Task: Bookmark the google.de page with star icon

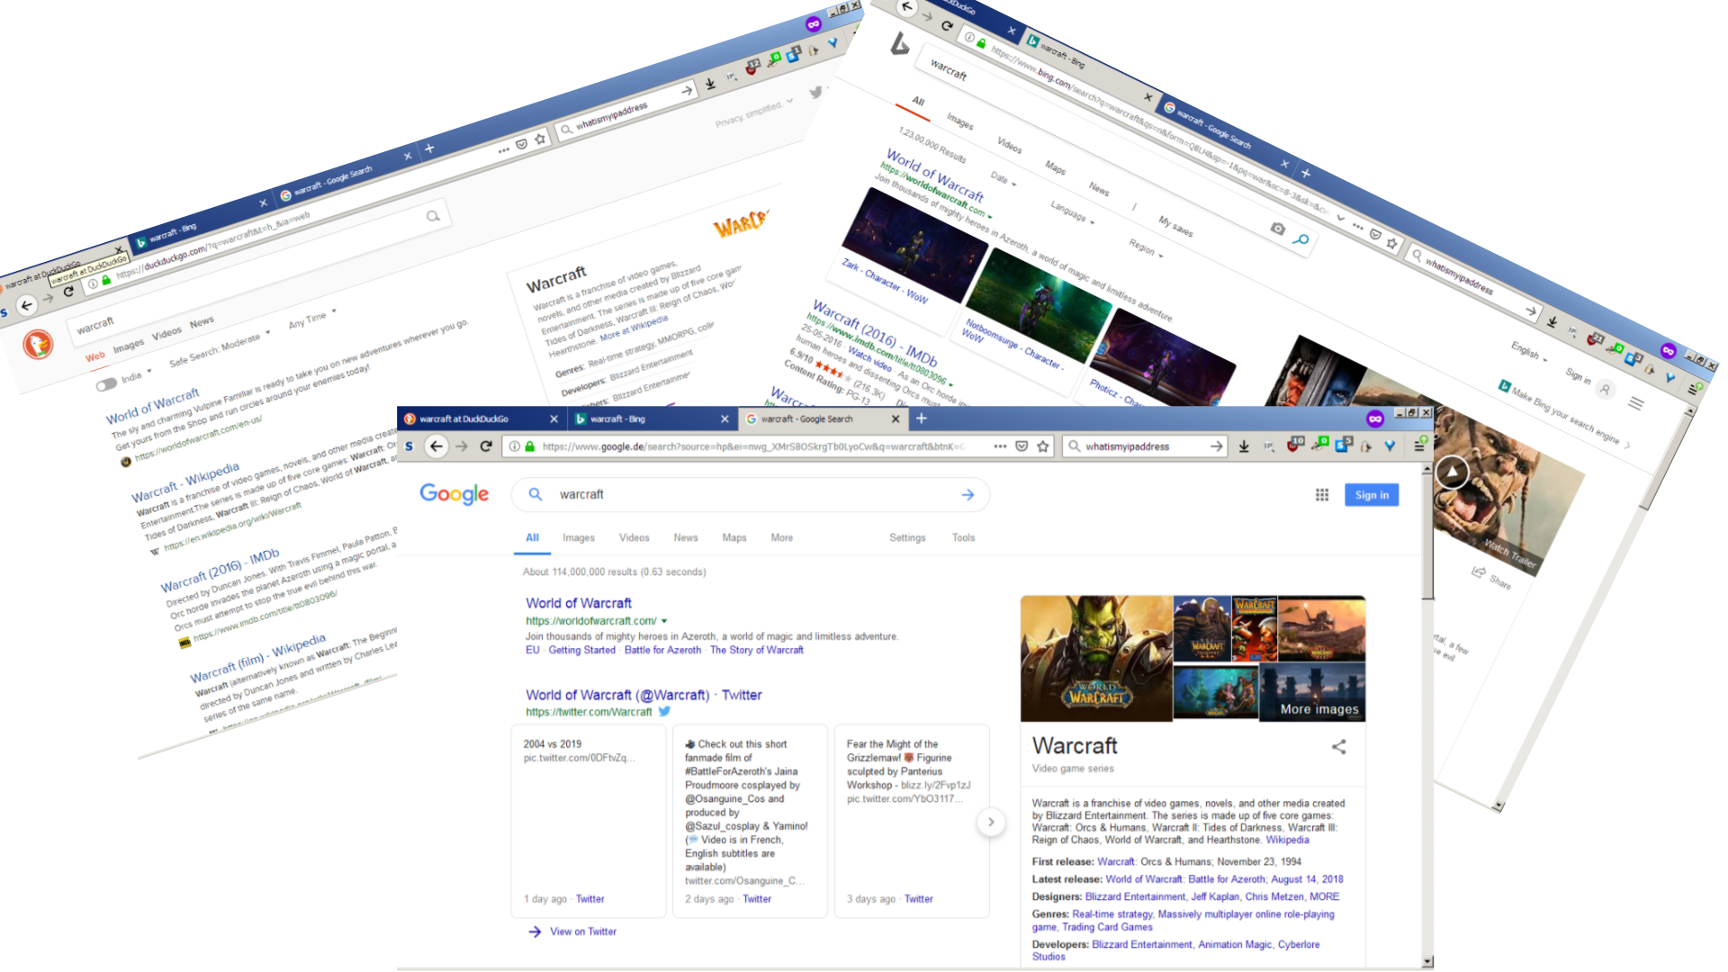Action: pyautogui.click(x=1043, y=446)
